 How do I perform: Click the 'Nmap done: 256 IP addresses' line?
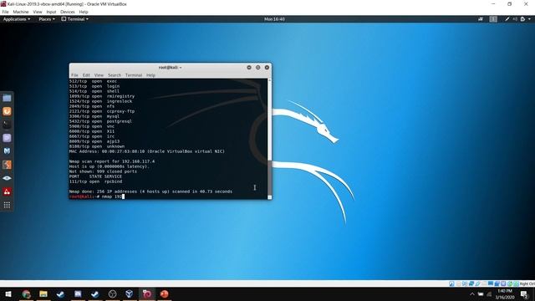(x=150, y=191)
